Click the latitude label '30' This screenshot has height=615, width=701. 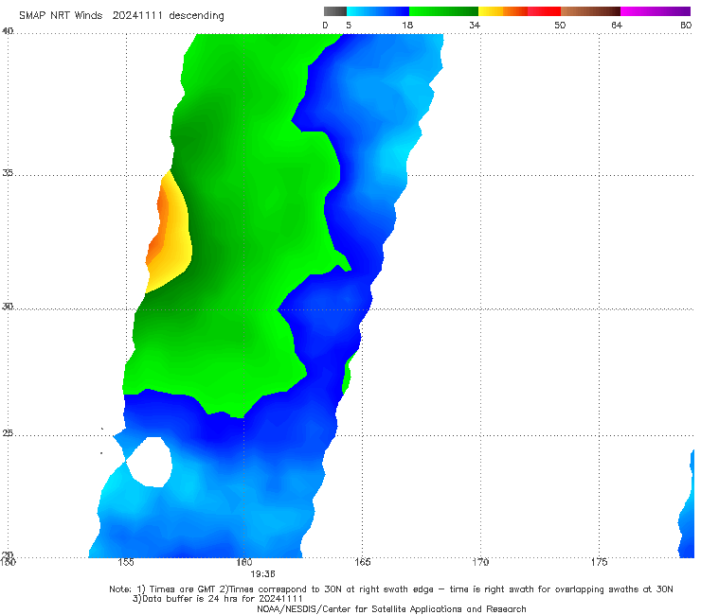coord(8,307)
